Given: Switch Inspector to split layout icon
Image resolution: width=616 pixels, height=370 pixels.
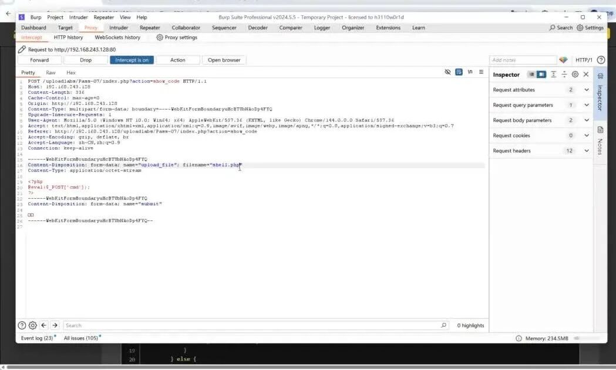Looking at the screenshot, I should 541,74.
